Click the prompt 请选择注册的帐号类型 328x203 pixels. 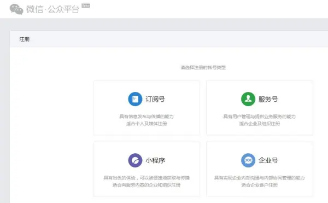(203, 67)
